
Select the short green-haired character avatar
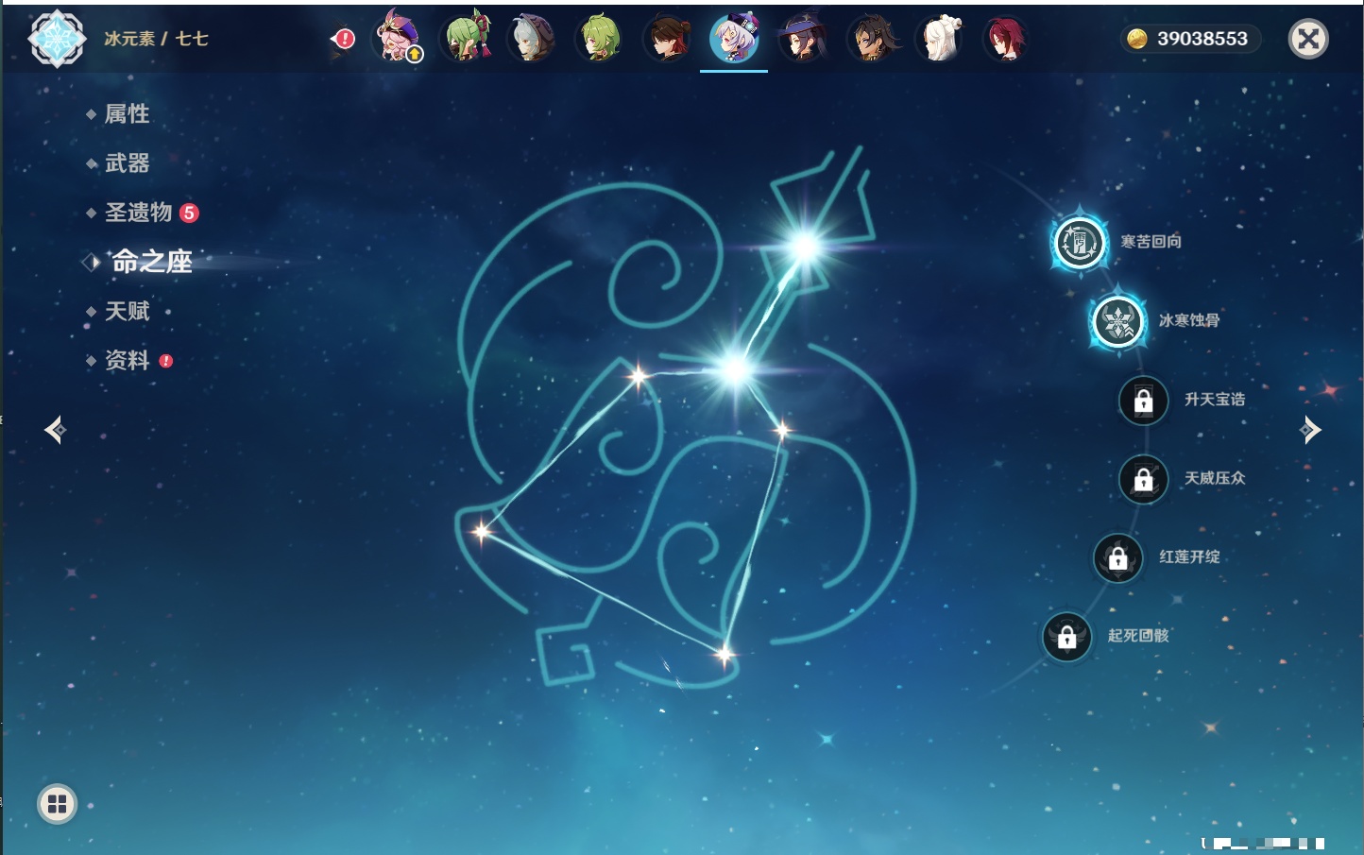coord(600,38)
